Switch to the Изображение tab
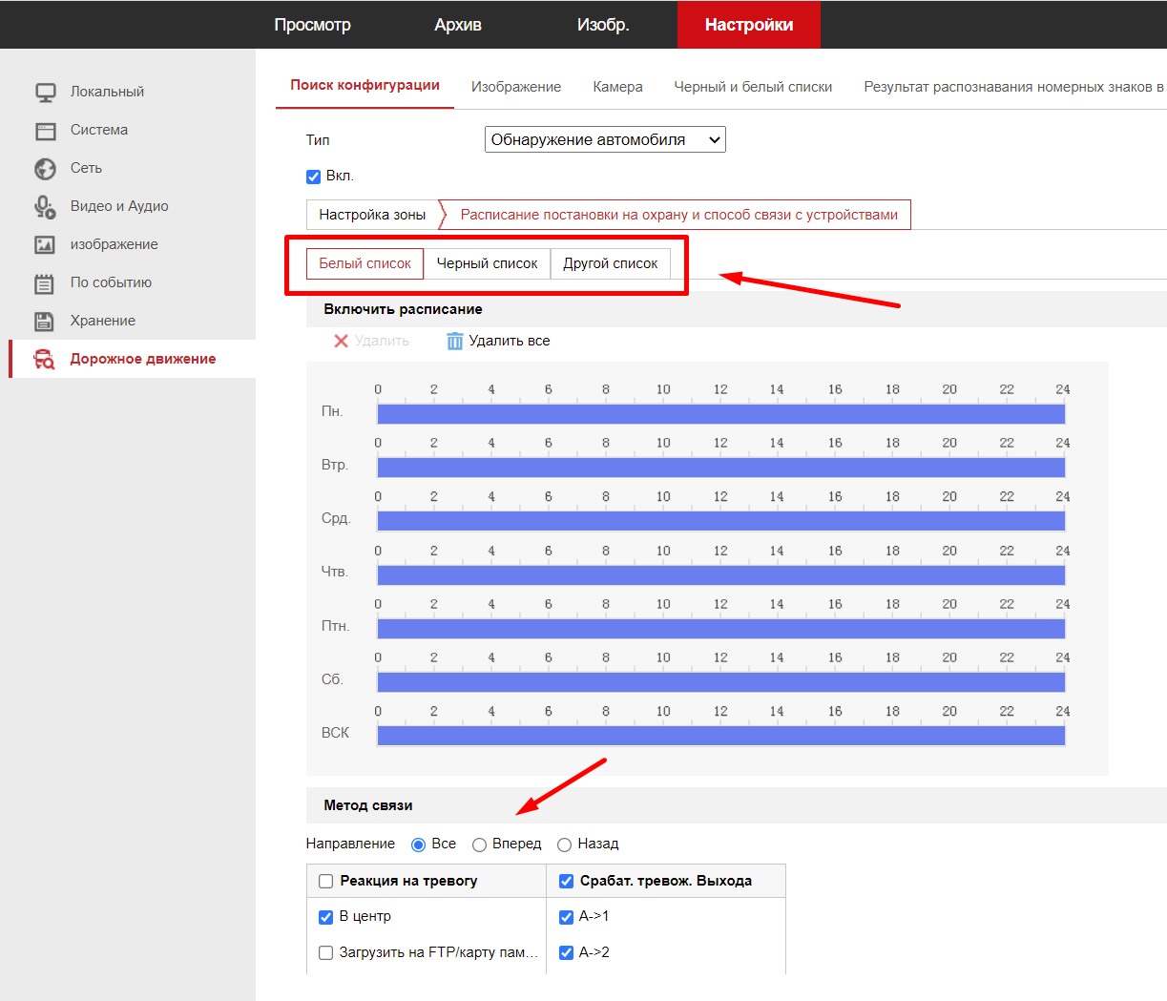1167x1001 pixels. (516, 87)
